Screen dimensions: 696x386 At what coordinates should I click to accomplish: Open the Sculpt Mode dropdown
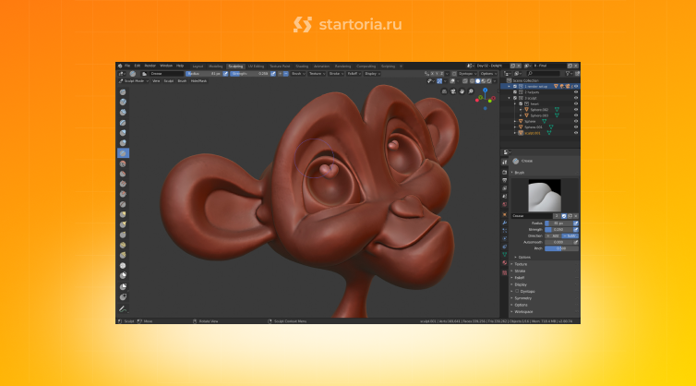click(x=133, y=81)
